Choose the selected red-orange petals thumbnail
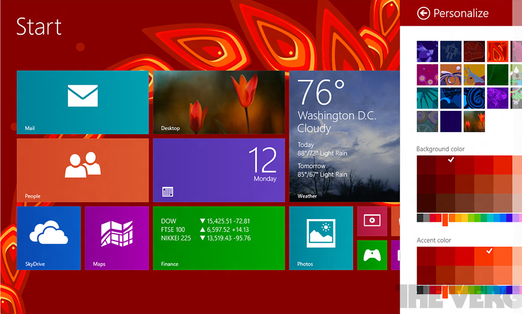The image size is (522, 314). 497,52
